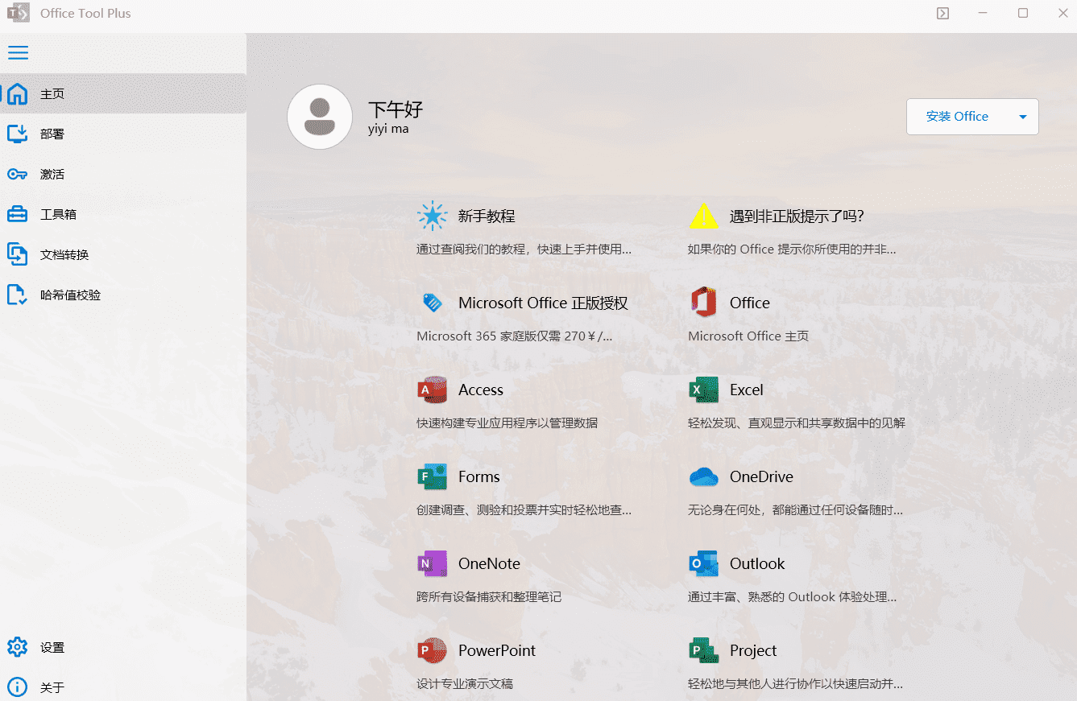The width and height of the screenshot is (1077, 701).
Task: Click the user avatar picture
Action: tap(320, 117)
